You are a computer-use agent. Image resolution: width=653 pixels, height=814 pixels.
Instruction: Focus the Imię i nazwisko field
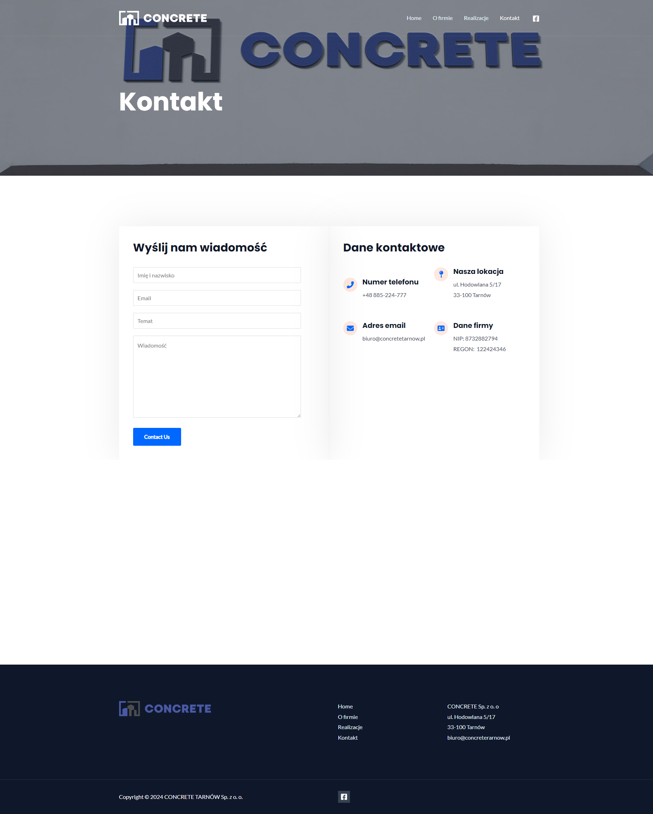(217, 275)
